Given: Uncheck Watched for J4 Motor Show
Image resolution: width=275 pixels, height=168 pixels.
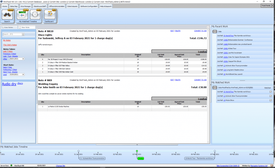Looking at the screenshot, I should [271, 100].
